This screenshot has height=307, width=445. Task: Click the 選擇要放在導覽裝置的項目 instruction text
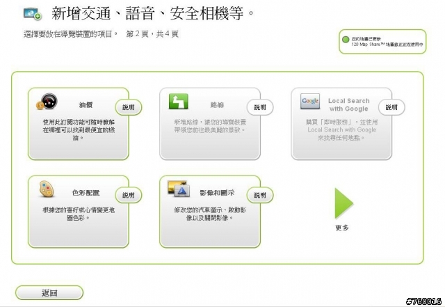click(70, 34)
